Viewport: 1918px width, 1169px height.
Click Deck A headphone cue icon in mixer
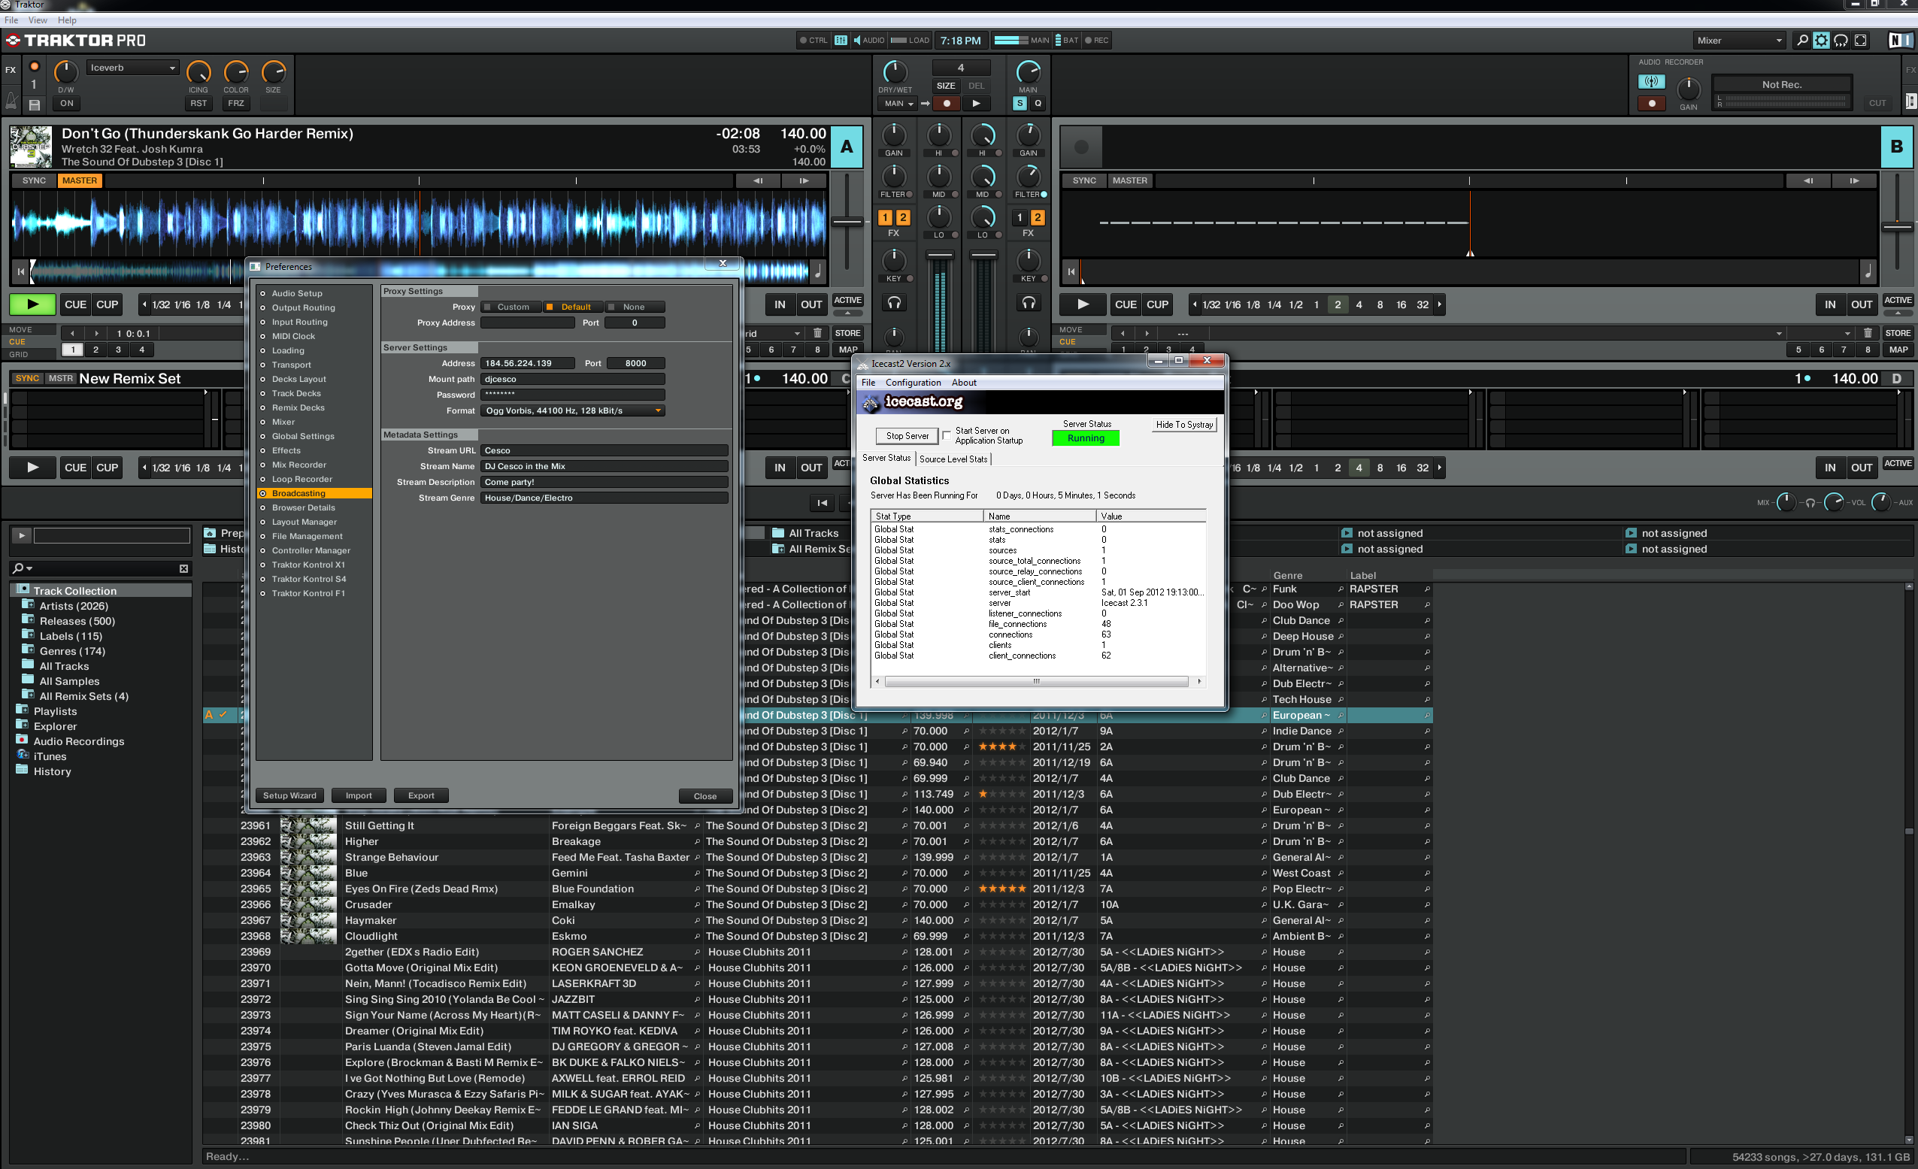click(x=895, y=303)
